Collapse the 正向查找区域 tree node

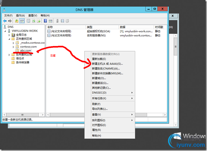pyautogui.click(x=9, y=39)
